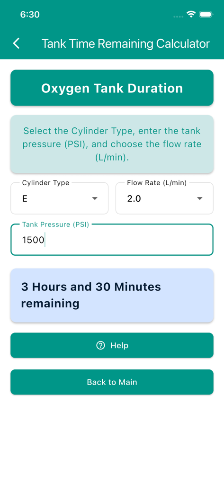Click the Tank Time Remaining Calculator title
The height and width of the screenshot is (485, 224).
[125, 44]
